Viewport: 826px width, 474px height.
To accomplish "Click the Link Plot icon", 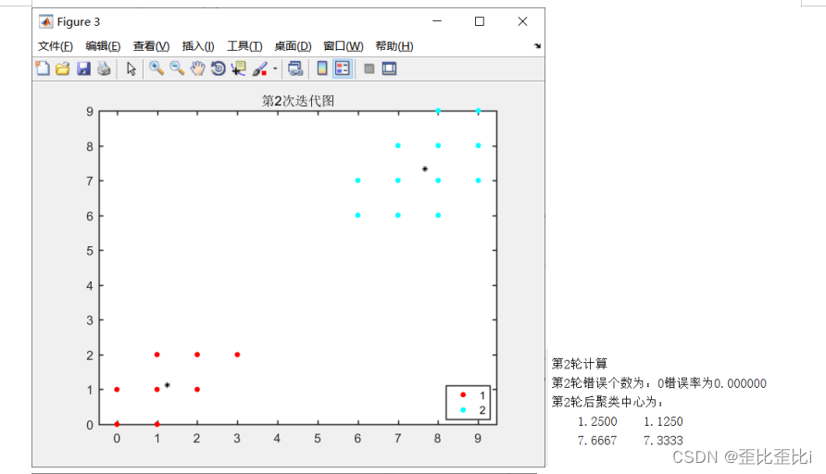I will [x=295, y=69].
